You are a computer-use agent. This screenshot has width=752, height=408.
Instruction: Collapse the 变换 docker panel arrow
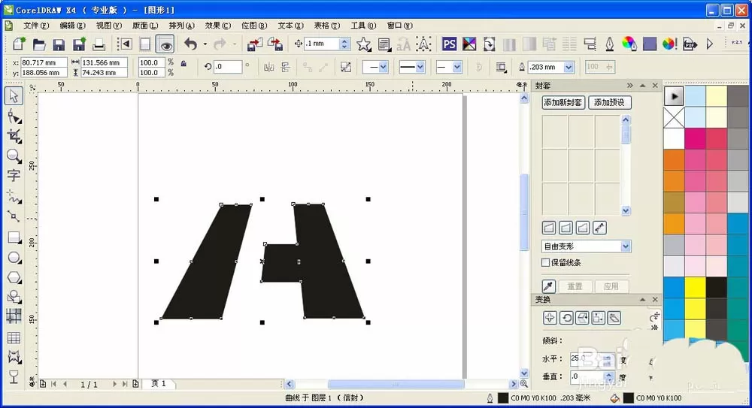coord(642,300)
